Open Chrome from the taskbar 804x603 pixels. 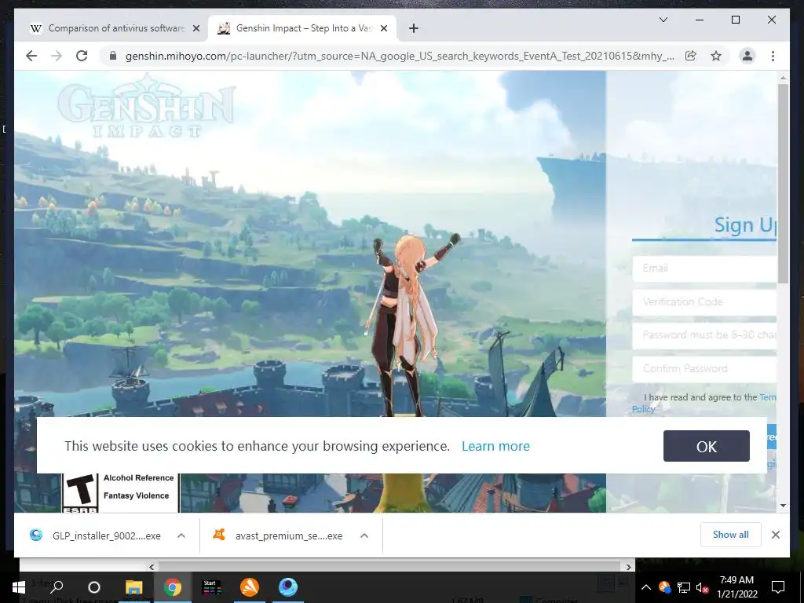click(173, 587)
